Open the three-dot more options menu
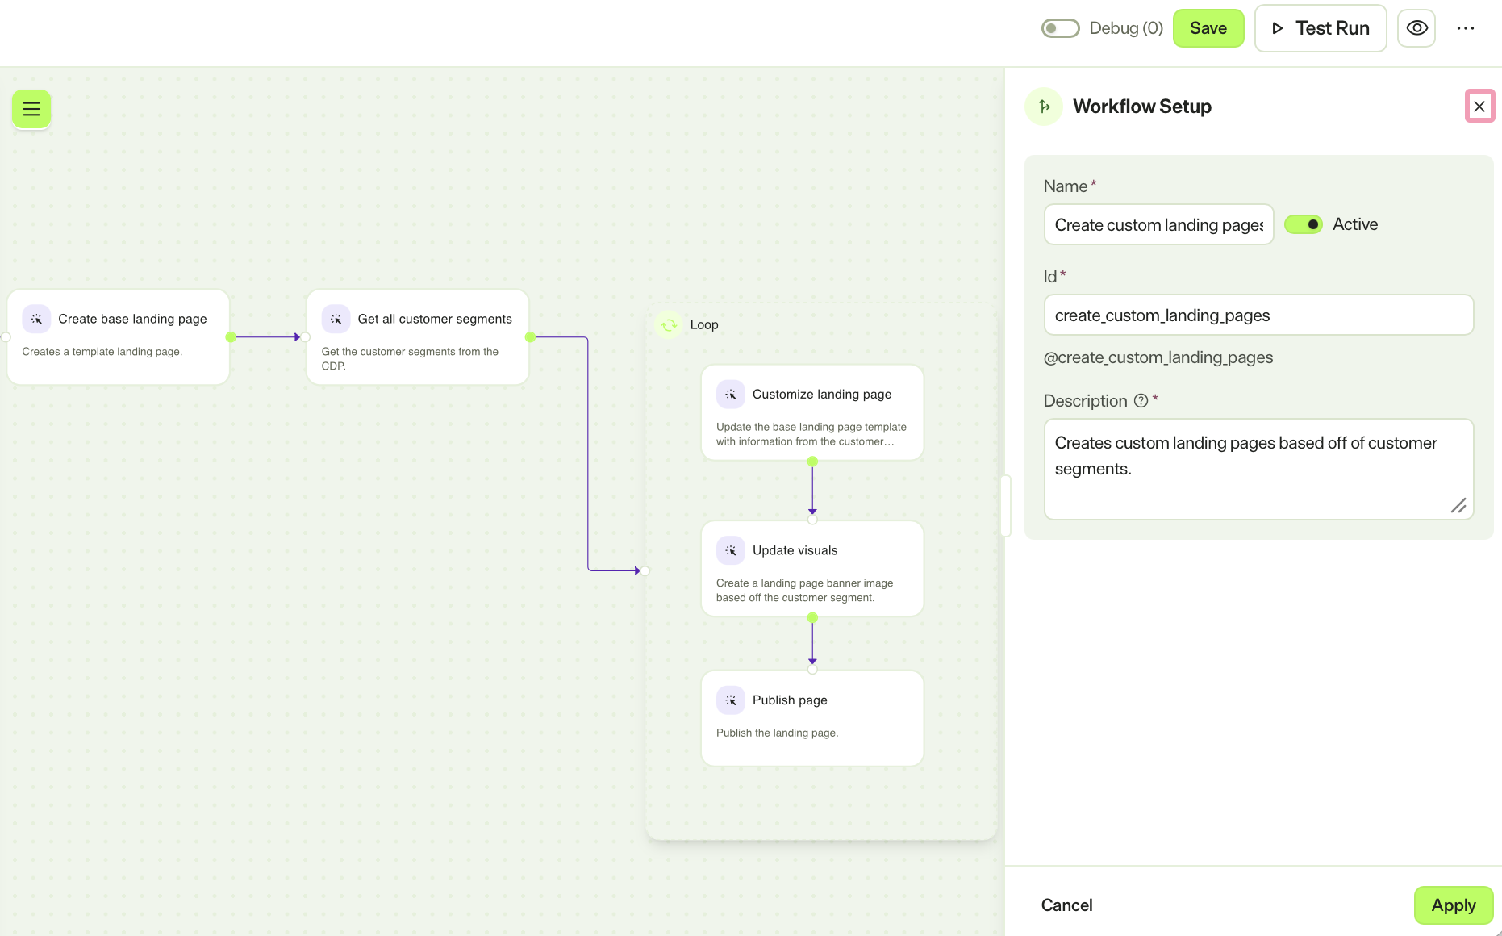 (1465, 28)
